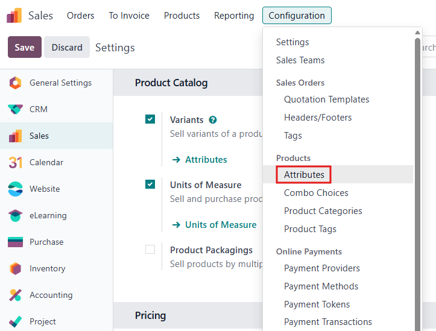Select the CRM icon in sidebar
Screen dimensions: 436x331
(15, 110)
